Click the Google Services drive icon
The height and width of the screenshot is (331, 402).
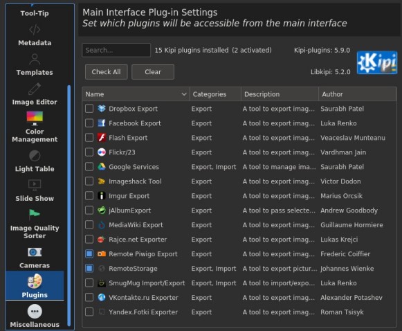(102, 167)
